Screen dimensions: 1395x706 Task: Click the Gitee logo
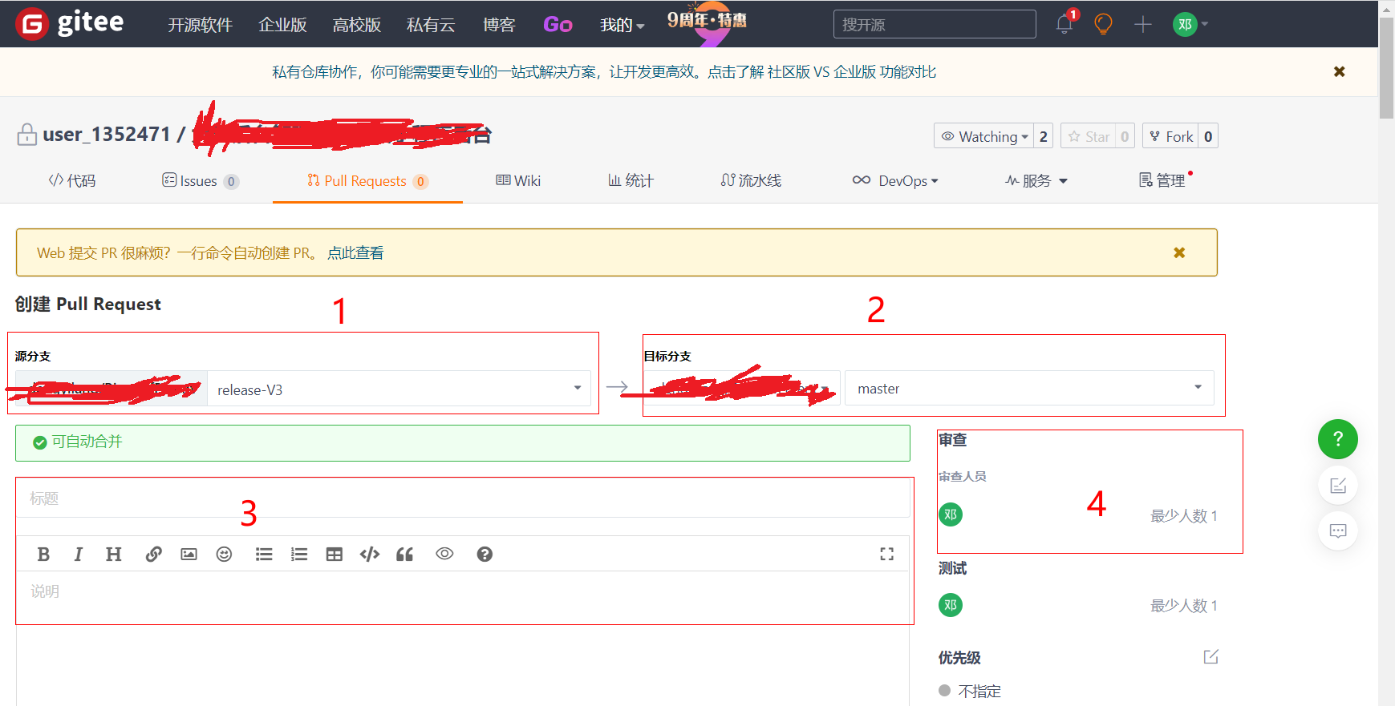(x=70, y=23)
